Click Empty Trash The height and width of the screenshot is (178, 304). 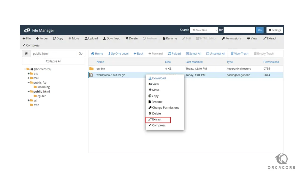264,54
